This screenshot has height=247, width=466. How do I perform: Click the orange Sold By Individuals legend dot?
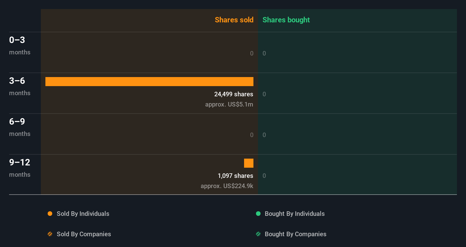pyautogui.click(x=50, y=214)
